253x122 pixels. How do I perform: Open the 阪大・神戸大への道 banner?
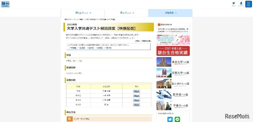pos(173,84)
